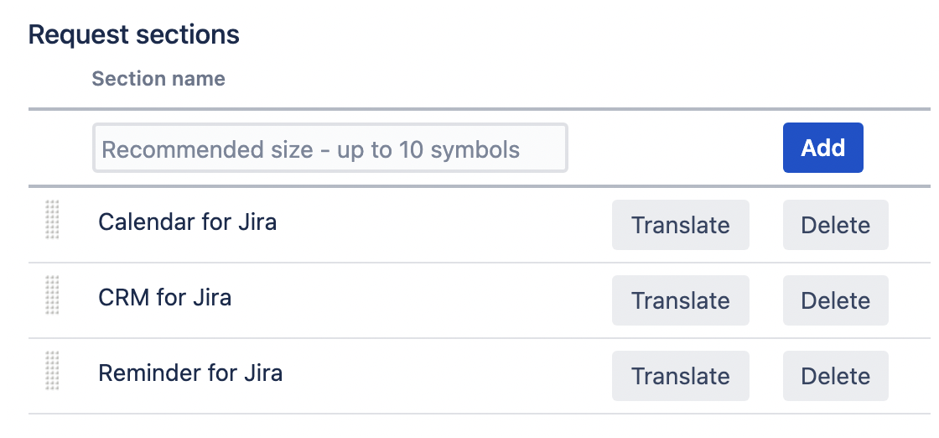Click the section name input field
The height and width of the screenshot is (438, 939).
point(330,149)
